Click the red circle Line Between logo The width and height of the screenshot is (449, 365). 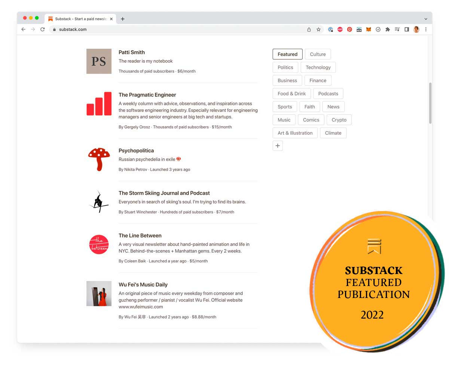pos(99,244)
